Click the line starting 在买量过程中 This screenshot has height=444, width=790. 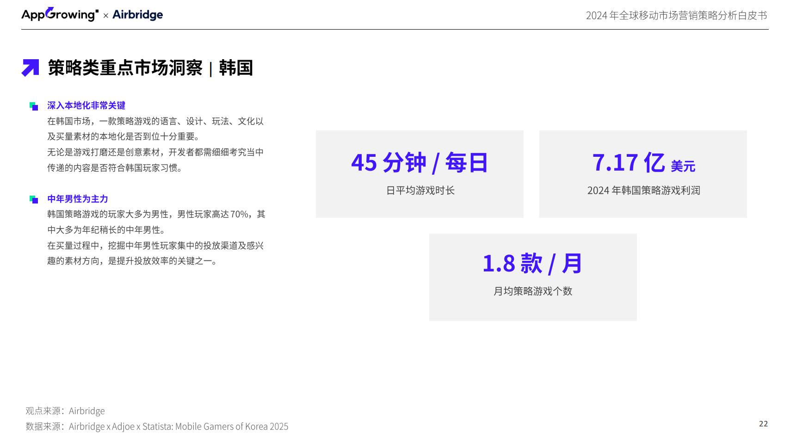click(x=155, y=246)
